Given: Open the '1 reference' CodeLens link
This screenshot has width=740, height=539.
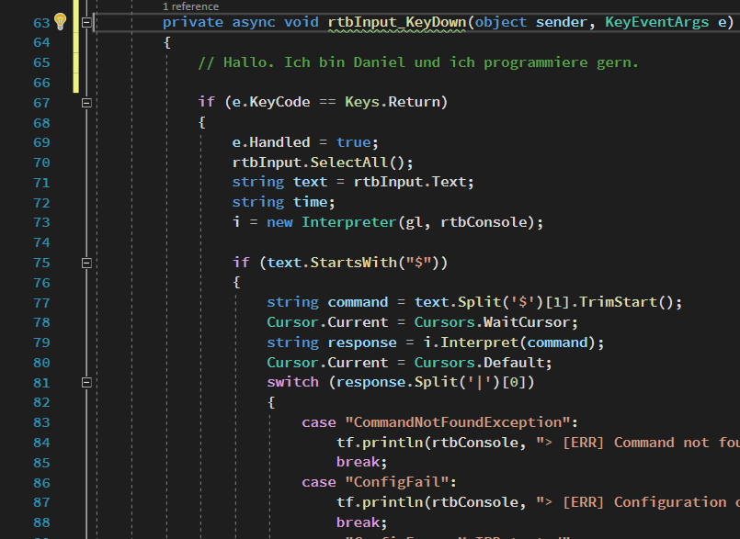Looking at the screenshot, I should pyautogui.click(x=190, y=6).
